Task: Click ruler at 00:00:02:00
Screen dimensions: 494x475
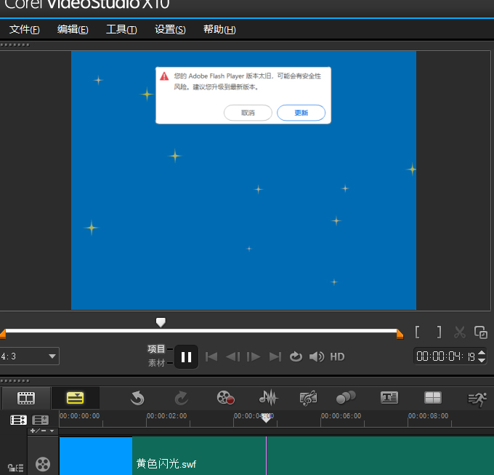Action: point(166,416)
